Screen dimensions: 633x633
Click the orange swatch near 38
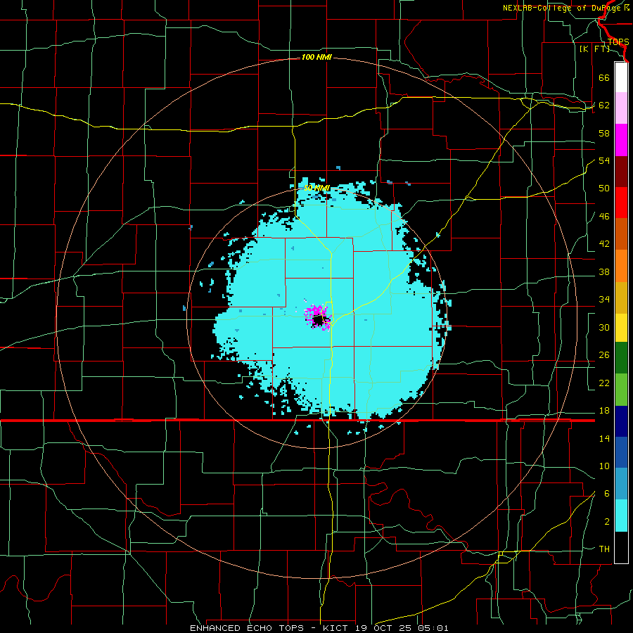[621, 266]
